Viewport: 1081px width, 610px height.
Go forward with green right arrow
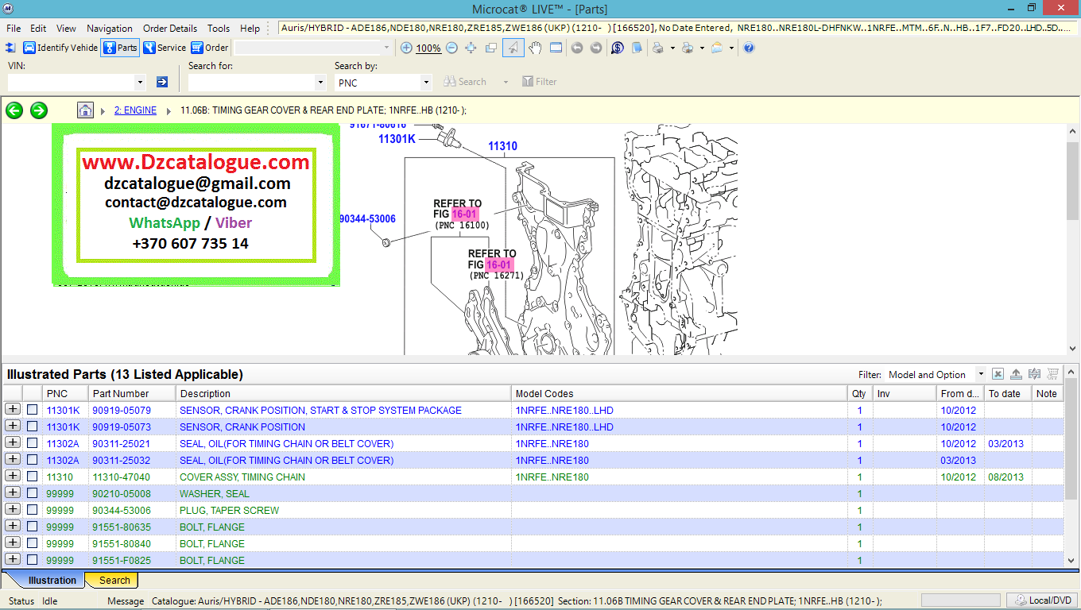pyautogui.click(x=39, y=110)
